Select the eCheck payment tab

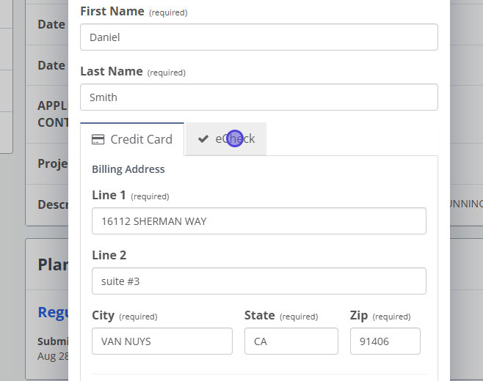click(226, 139)
